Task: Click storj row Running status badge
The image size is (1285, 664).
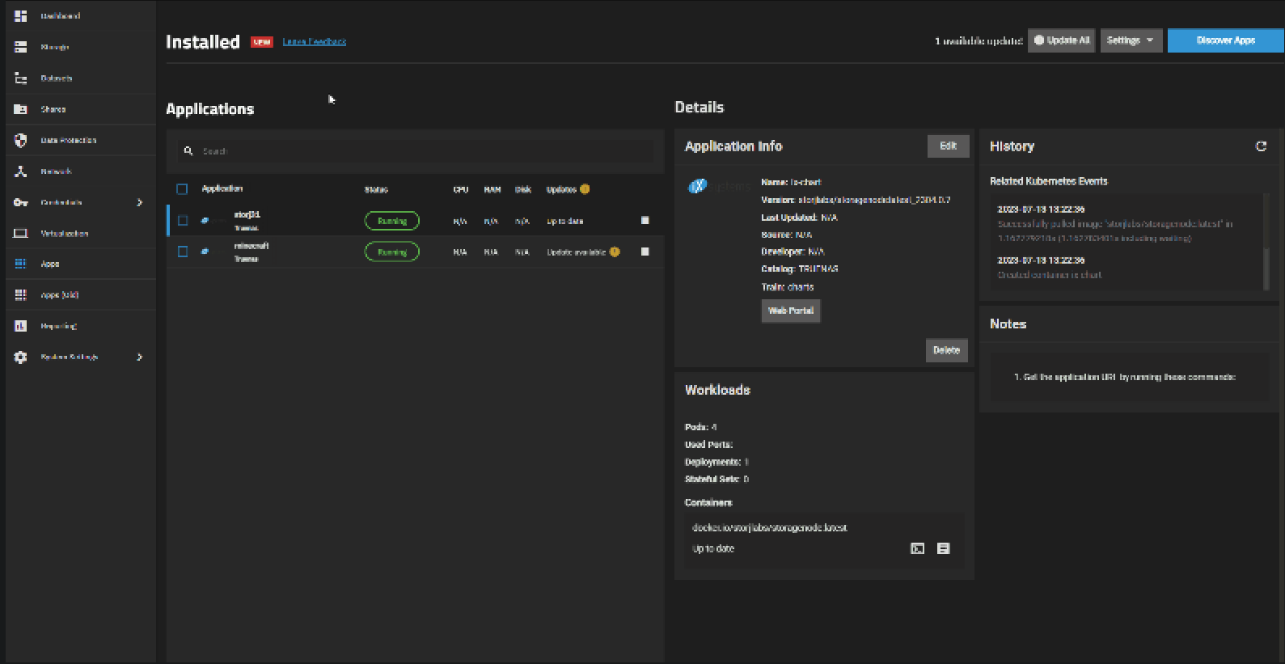Action: click(x=392, y=221)
